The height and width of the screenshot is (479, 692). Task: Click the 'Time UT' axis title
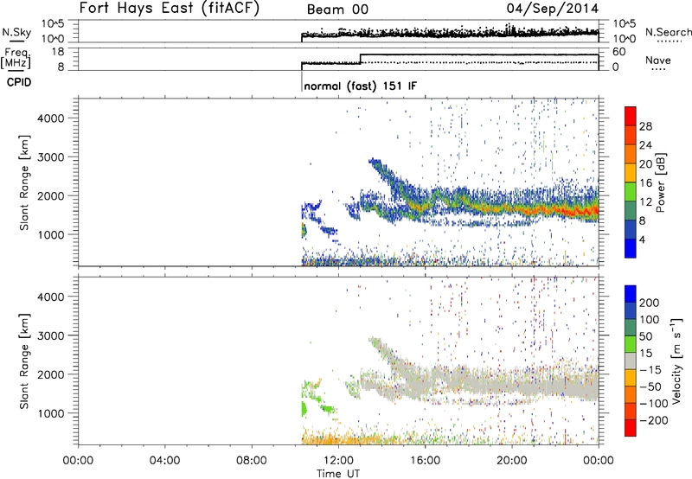338,474
